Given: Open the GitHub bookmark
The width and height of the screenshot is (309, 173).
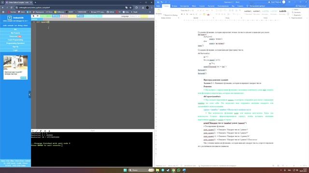Looking at the screenshot, I should 111,12.
